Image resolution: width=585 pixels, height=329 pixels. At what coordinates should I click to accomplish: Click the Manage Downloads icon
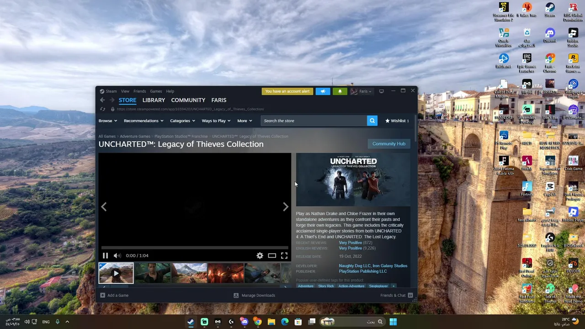236,295
